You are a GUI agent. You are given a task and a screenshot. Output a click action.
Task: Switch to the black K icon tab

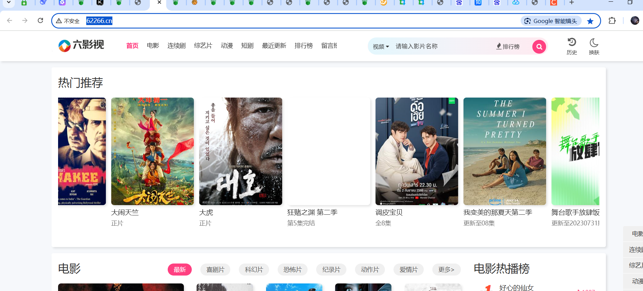100,2
